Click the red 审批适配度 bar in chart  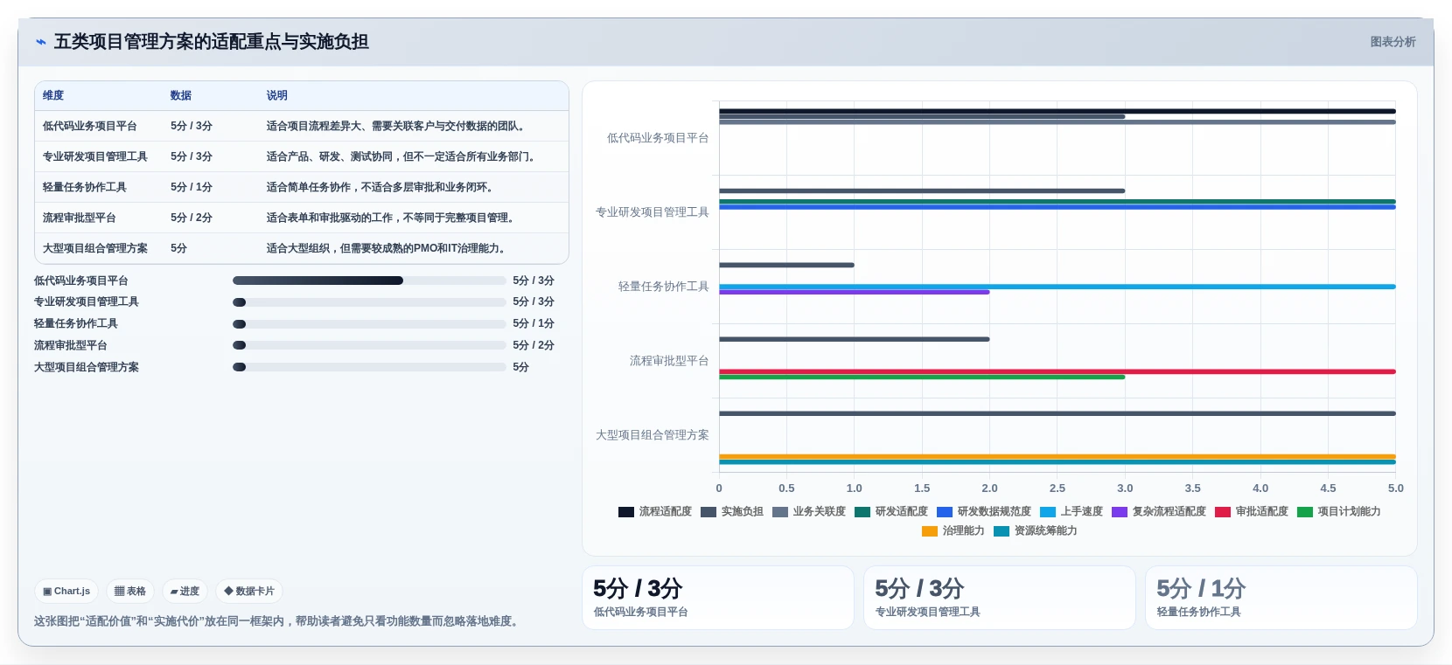pyautogui.click(x=1058, y=371)
